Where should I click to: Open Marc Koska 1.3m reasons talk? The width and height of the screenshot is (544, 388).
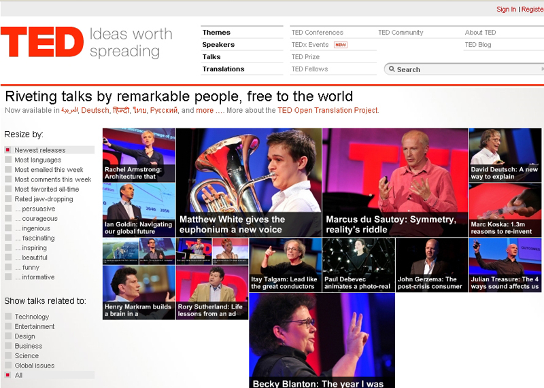coord(505,210)
